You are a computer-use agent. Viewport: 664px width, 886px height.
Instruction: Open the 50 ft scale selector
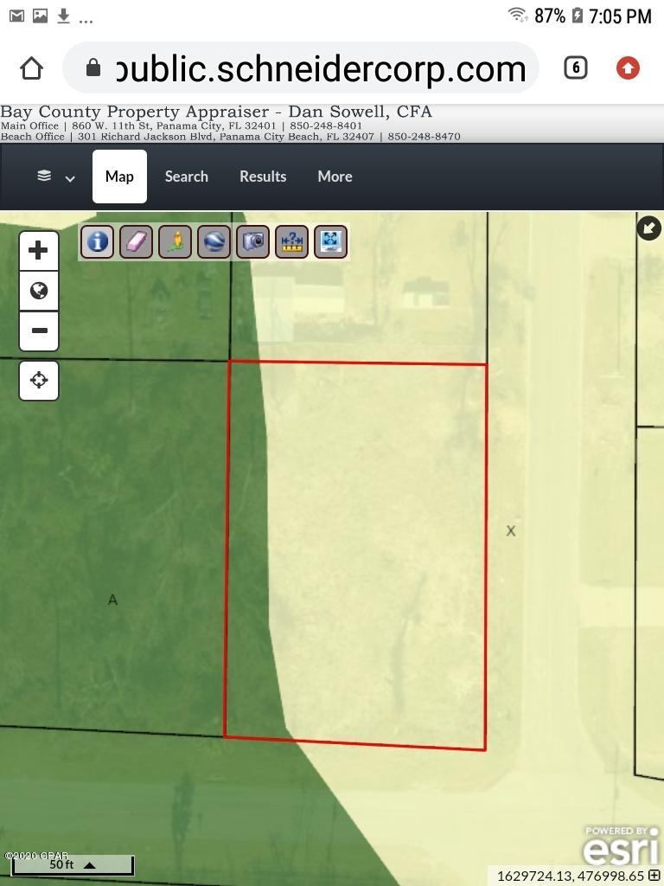tap(73, 864)
